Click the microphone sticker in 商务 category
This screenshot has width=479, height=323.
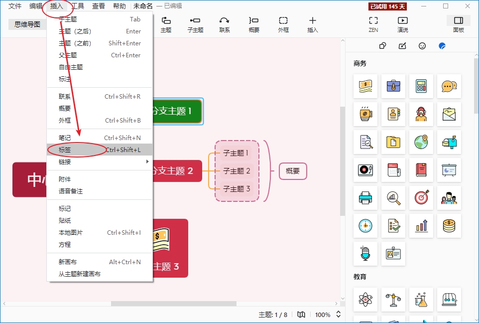point(365,254)
